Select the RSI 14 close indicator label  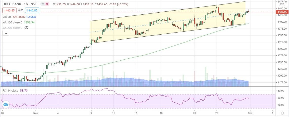pyautogui.click(x=12, y=90)
